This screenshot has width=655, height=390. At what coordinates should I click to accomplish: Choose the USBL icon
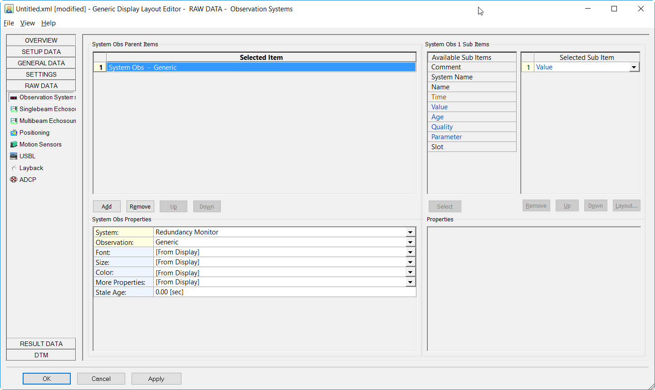[14, 156]
